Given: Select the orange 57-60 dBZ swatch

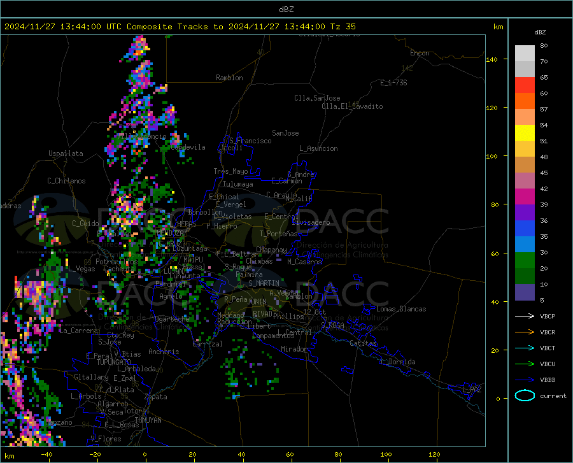Looking at the screenshot, I should coord(525,101).
